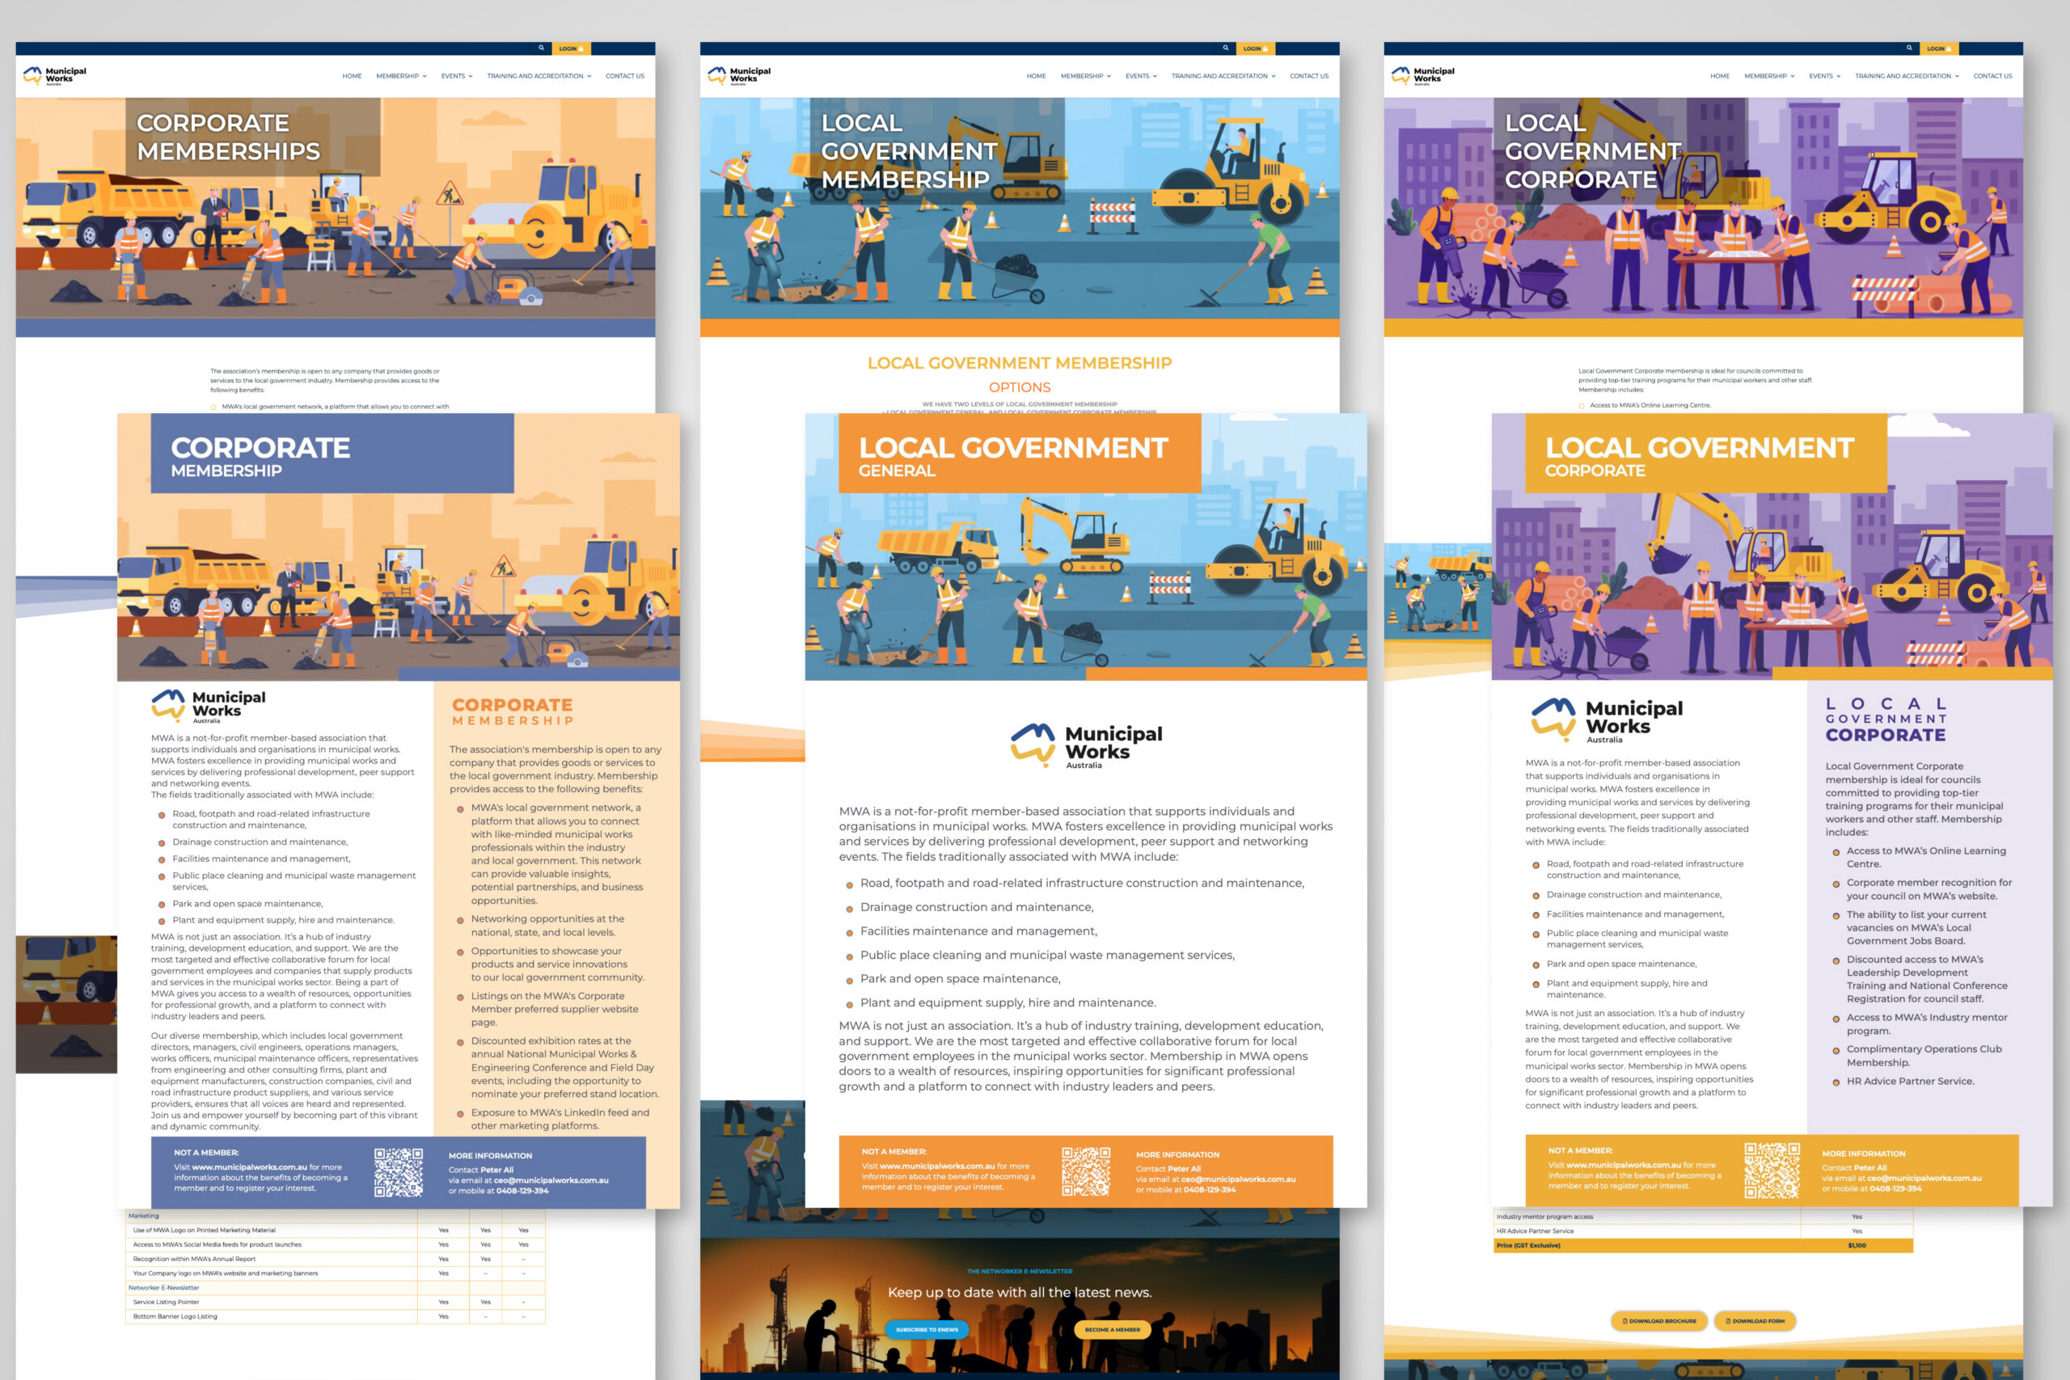Click 'Marketing' section header in benefits table

336,1217
